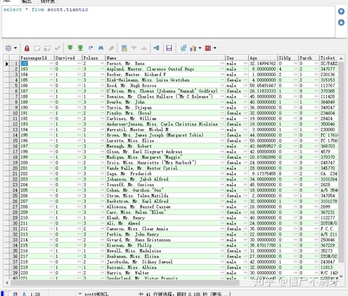Toggle the query by example icon
This screenshot has height=296, width=348.
tap(124, 48)
